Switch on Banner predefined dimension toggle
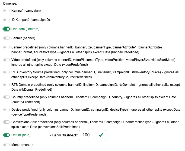 click(x=7, y=47)
